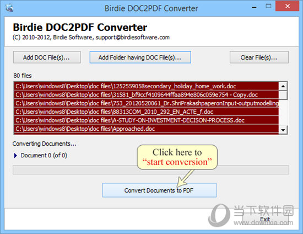Select the secondary_holiday_home_work.doc row
This screenshot has height=234, width=303.
pos(147,86)
